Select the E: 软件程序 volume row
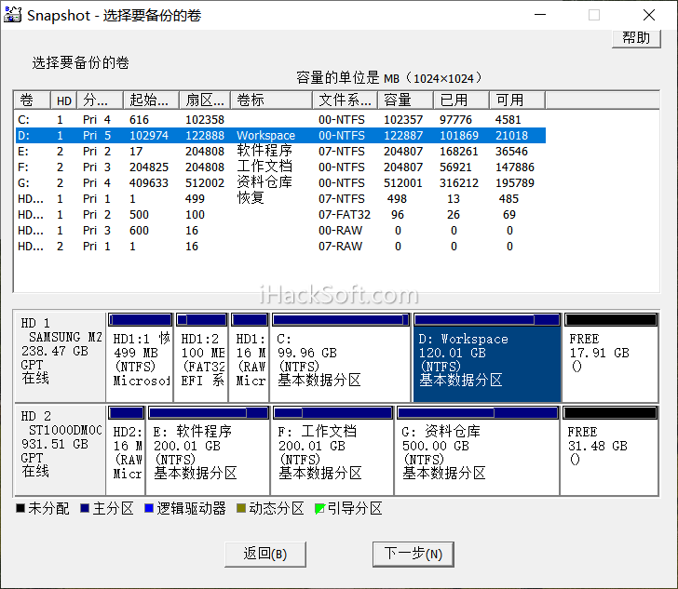Screen dimensions: 678x589 coord(280,152)
